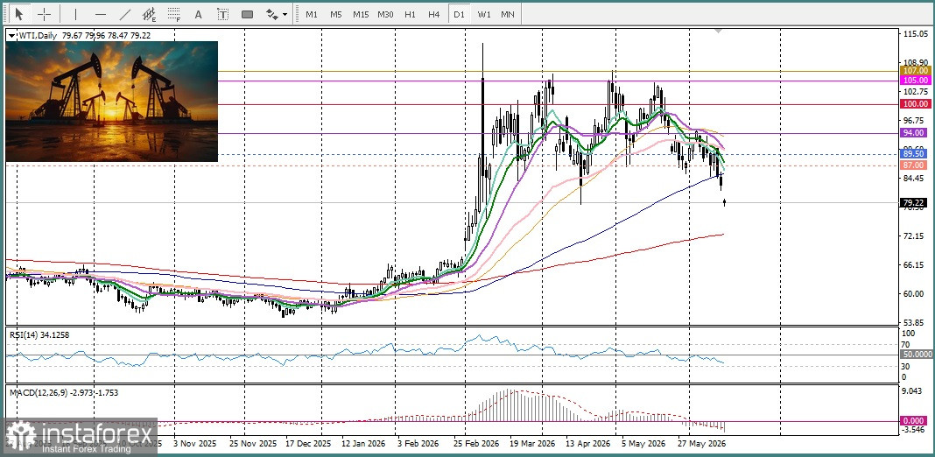Click the 3 Nov 2025 date label

(x=194, y=444)
